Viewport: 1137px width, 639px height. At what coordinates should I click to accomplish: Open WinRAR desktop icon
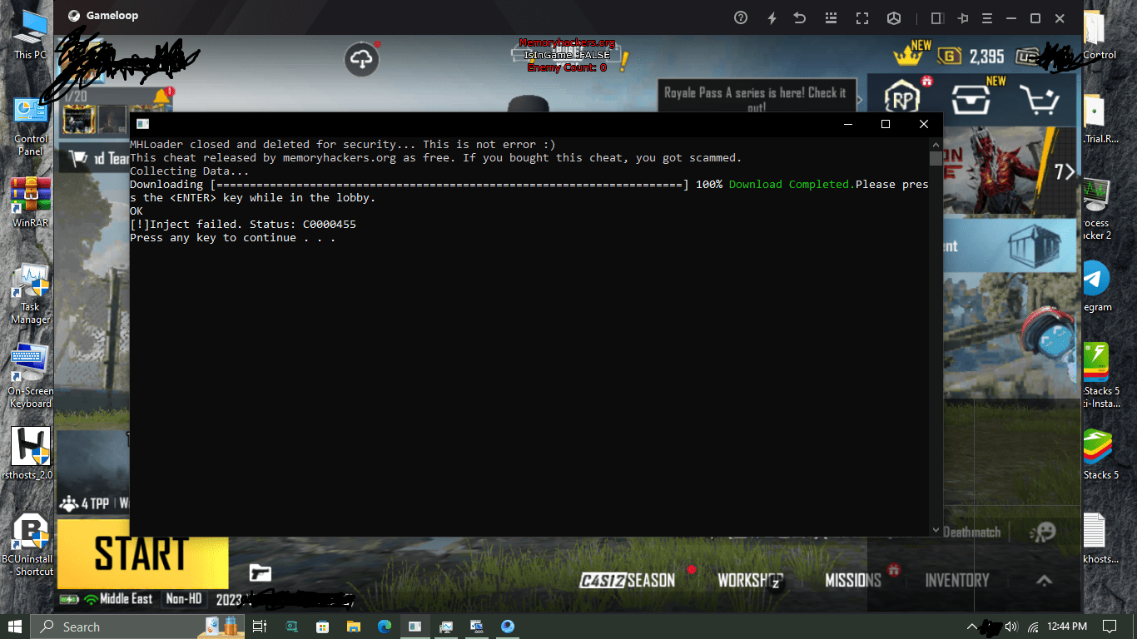pyautogui.click(x=31, y=202)
